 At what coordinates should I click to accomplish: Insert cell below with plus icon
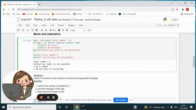[x=23, y=30]
